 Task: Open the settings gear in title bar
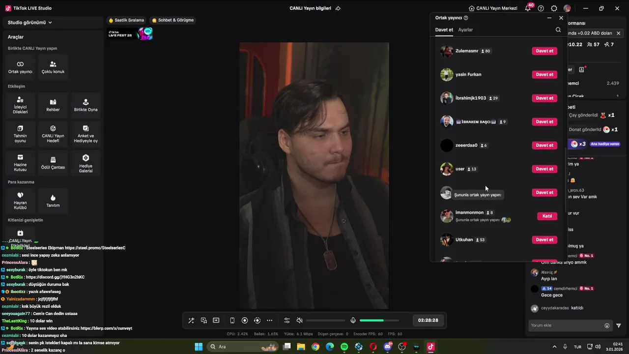[x=554, y=8]
